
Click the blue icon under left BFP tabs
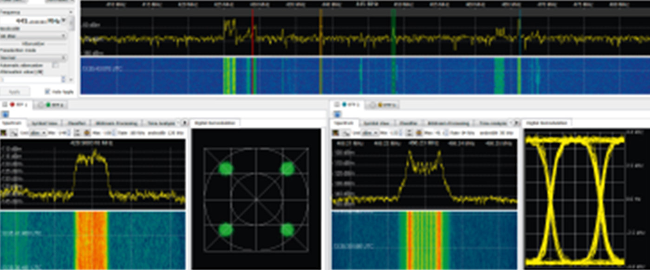point(5,114)
